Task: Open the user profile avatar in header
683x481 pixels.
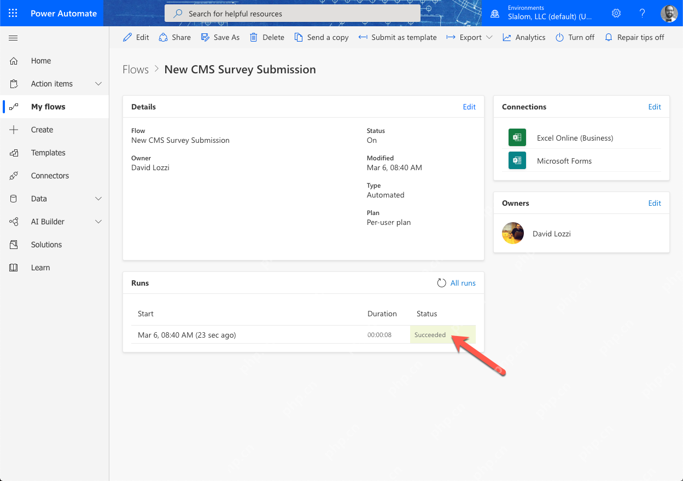Action: click(669, 13)
